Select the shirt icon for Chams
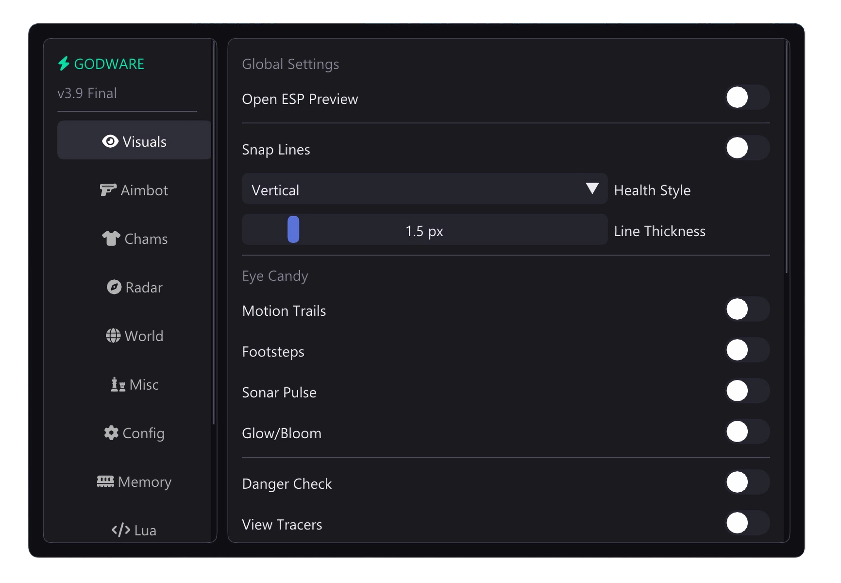The image size is (841, 583). pos(111,239)
